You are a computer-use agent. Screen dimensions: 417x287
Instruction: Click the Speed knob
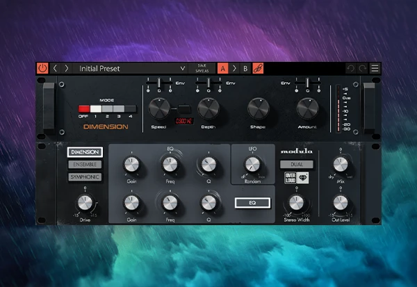click(x=159, y=108)
